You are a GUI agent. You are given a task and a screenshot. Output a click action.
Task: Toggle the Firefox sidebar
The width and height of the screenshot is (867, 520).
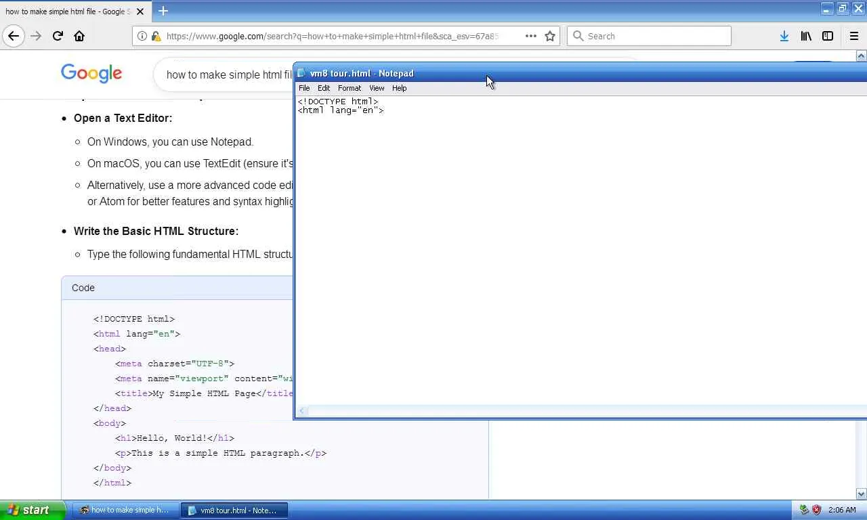pos(828,36)
